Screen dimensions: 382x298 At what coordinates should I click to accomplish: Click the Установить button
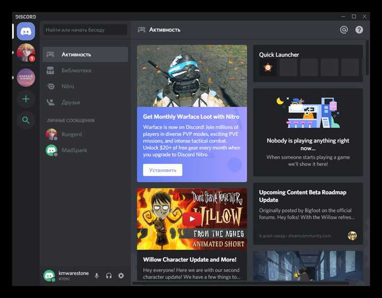coord(162,170)
